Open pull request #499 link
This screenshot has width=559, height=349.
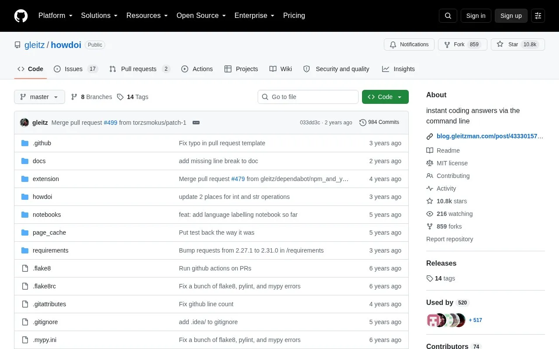coord(110,123)
